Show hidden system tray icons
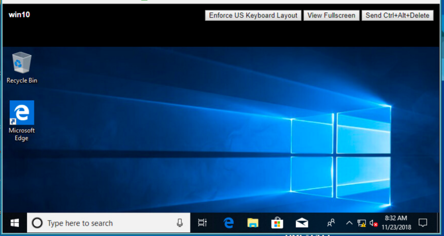Viewport: 444px width, 236px height. coord(349,223)
